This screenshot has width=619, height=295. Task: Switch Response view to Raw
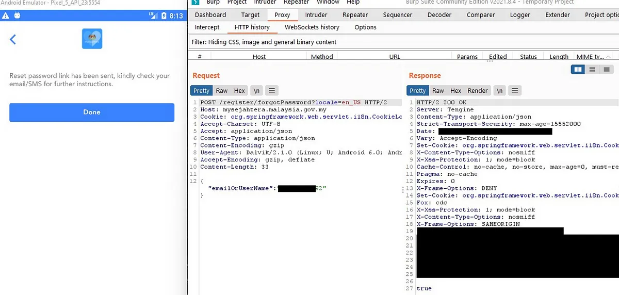pyautogui.click(x=438, y=91)
